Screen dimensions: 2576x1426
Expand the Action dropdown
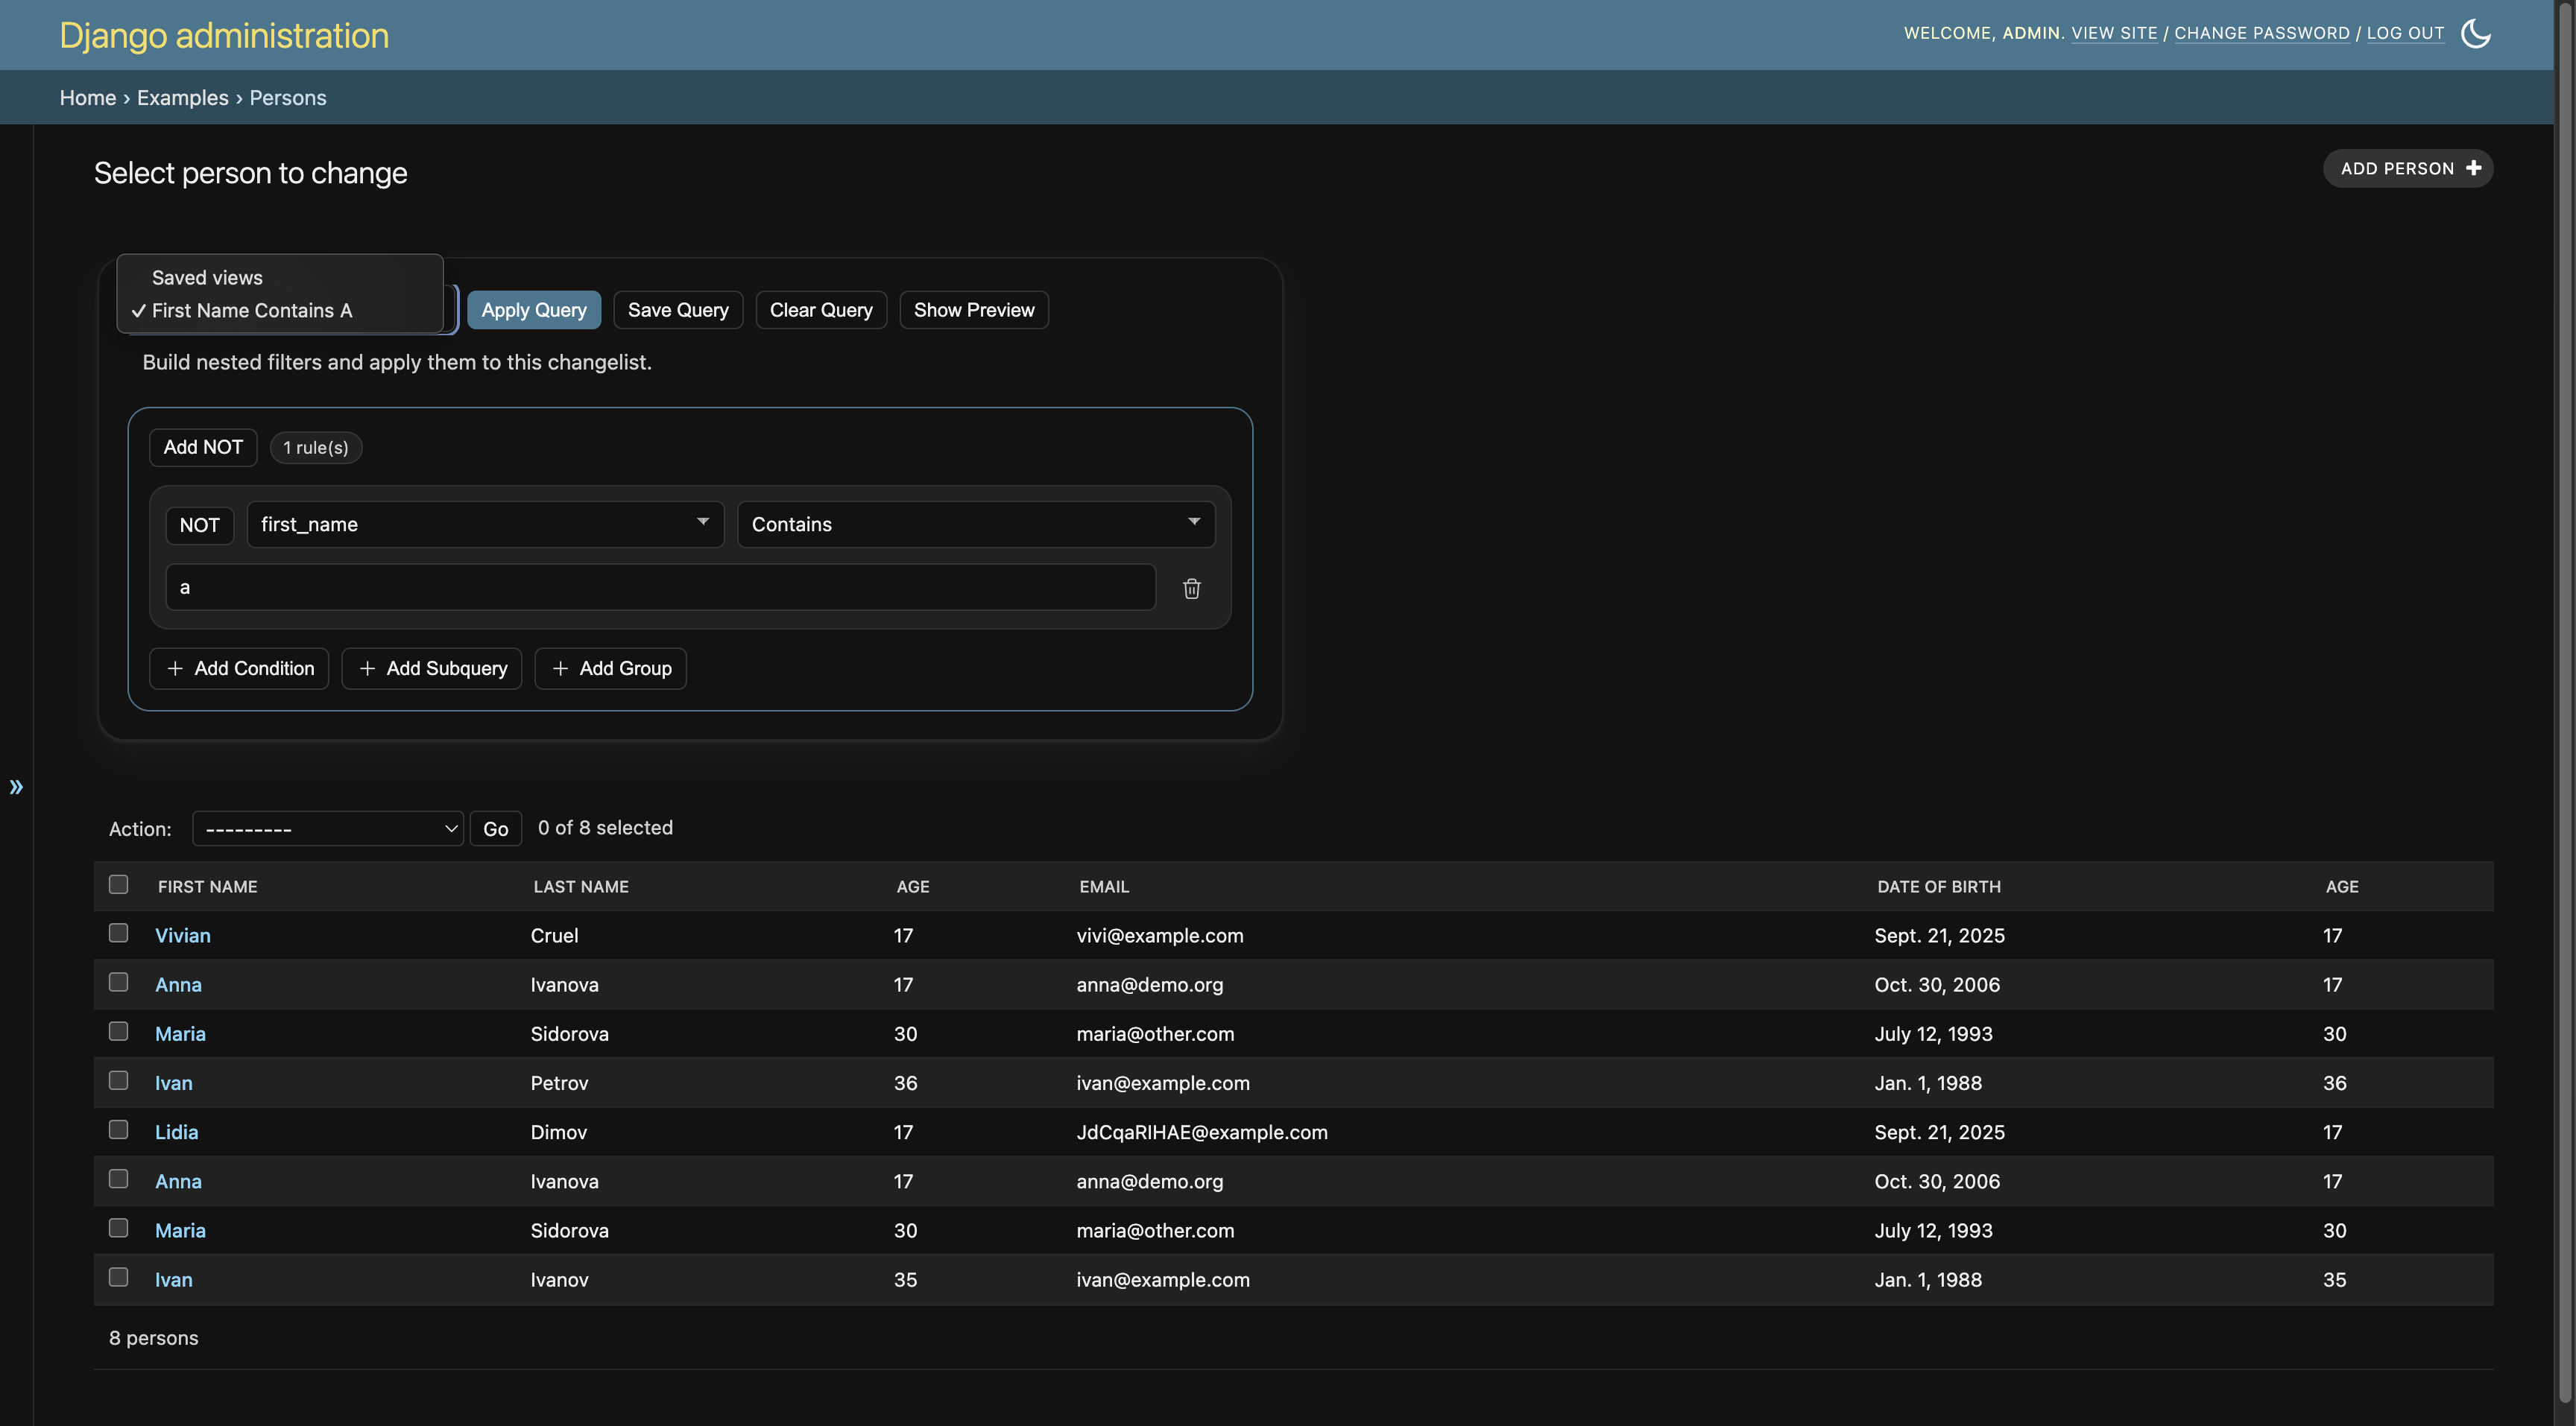click(327, 828)
